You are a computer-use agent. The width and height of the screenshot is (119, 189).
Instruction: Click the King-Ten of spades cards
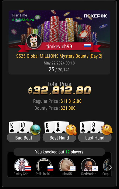(x=21, y=127)
